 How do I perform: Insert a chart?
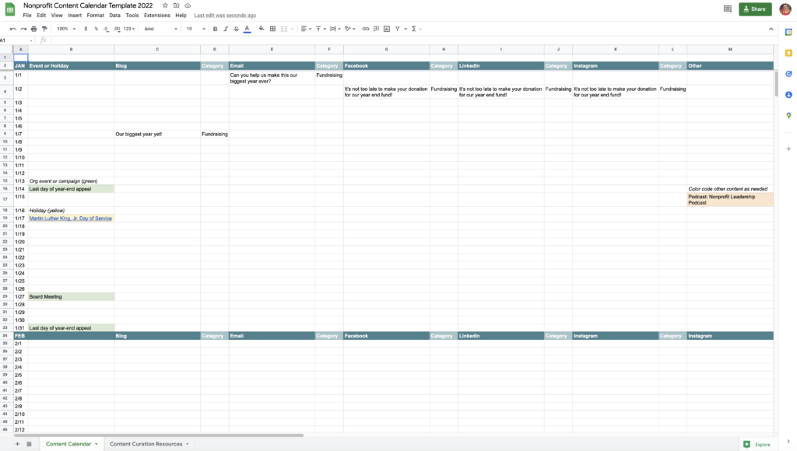(387, 29)
